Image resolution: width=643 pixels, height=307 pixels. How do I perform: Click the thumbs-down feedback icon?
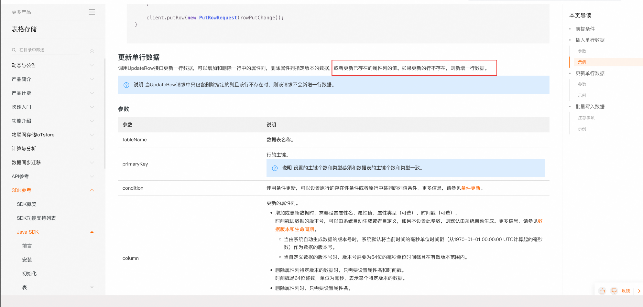614,291
